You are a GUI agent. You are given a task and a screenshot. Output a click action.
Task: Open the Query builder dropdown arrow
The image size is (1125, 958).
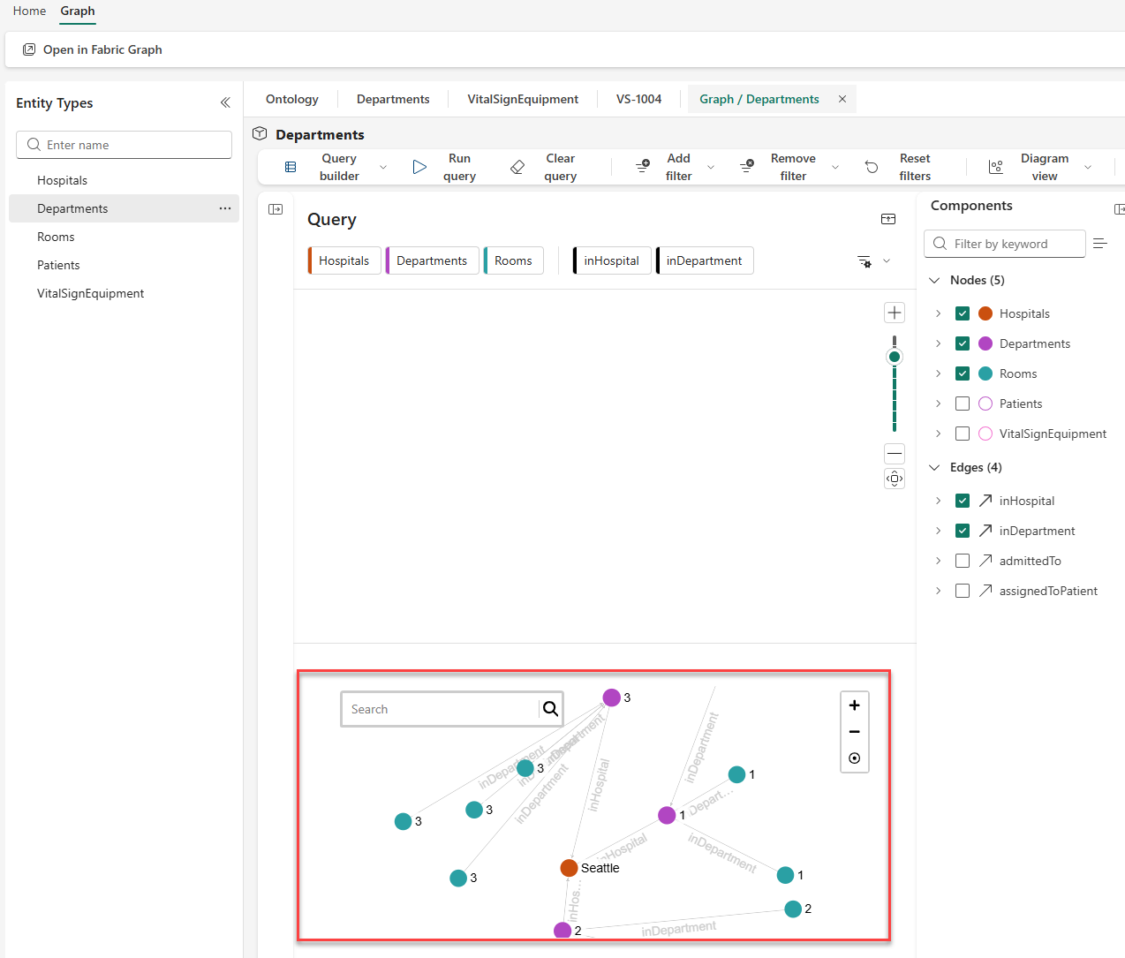point(382,166)
